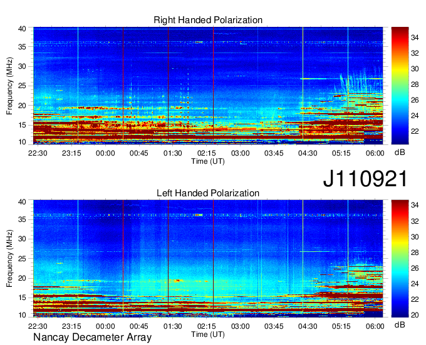This screenshot has width=426, height=345.
Task: Click the Right Handed plot's color scale bar
Action: pos(400,86)
